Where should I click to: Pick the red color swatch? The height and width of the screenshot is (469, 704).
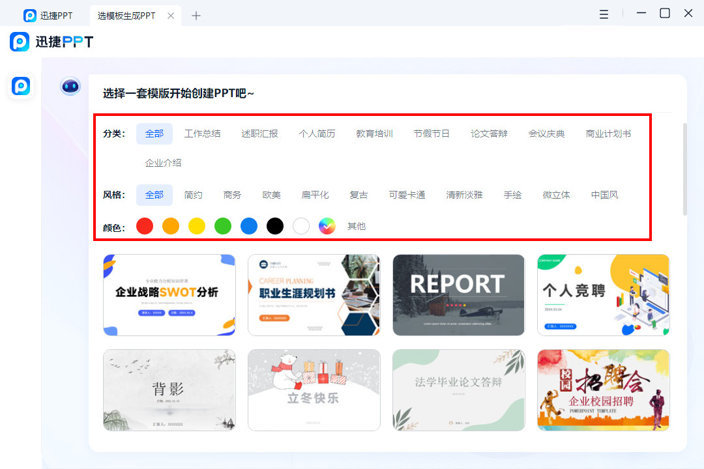[x=145, y=226]
